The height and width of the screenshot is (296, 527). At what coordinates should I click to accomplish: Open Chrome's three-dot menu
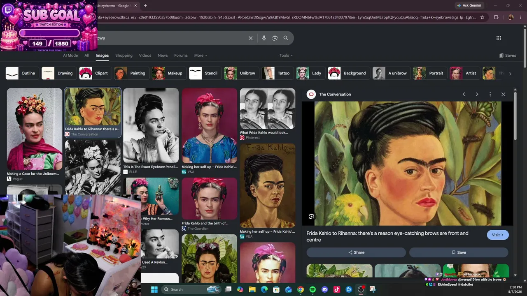pyautogui.click(x=521, y=17)
